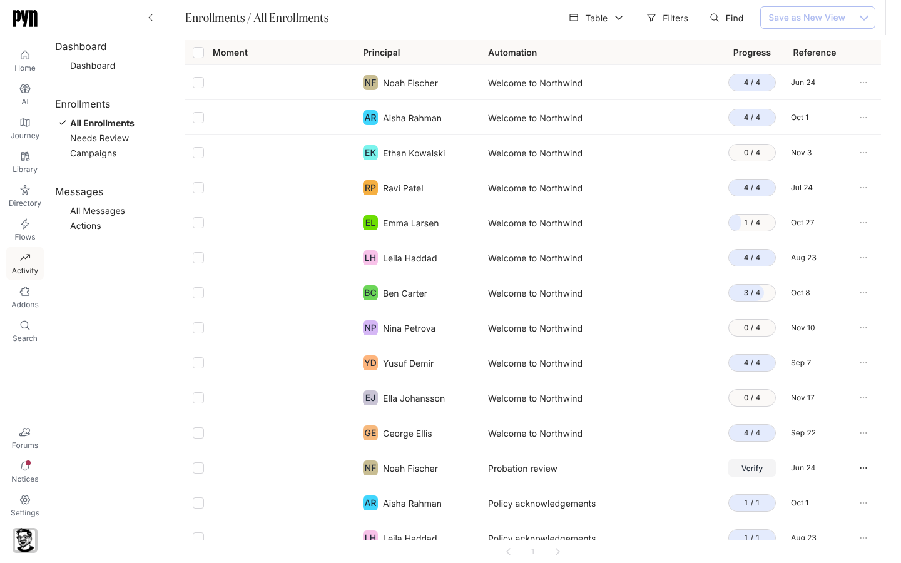Screen dimensions: 901x563
Task: Go to the next page arrow
Action: pyautogui.click(x=557, y=552)
